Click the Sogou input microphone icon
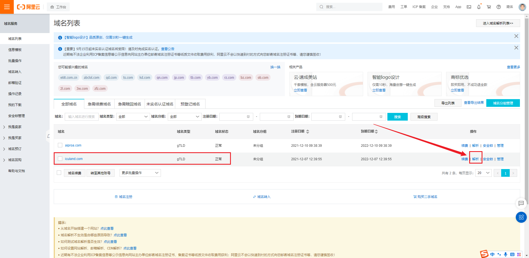 click(x=506, y=254)
